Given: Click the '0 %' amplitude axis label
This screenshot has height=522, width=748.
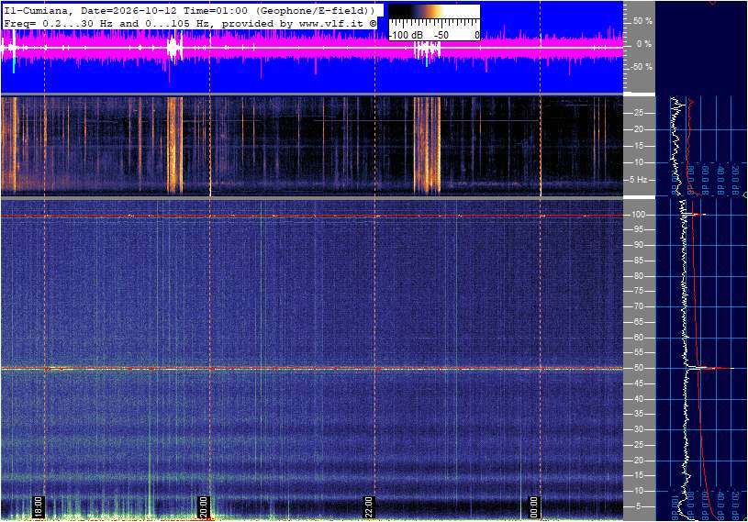Looking at the screenshot, I should [643, 44].
